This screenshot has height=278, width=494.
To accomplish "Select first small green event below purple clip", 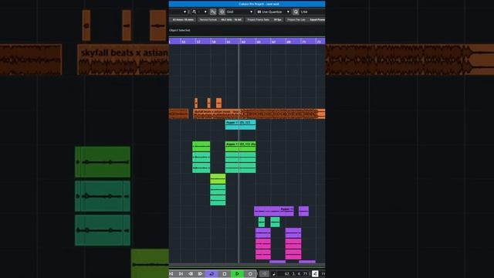I will click(x=262, y=222).
